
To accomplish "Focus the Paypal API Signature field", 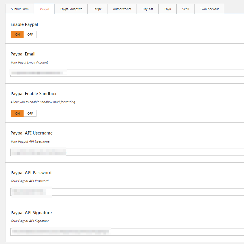I will [x=127, y=232].
